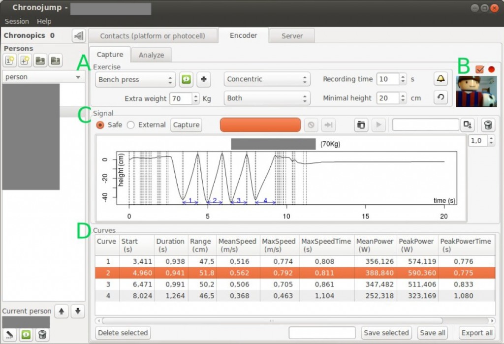Delete current person with the bottom trash icon
504x344 pixels.
pos(42,334)
